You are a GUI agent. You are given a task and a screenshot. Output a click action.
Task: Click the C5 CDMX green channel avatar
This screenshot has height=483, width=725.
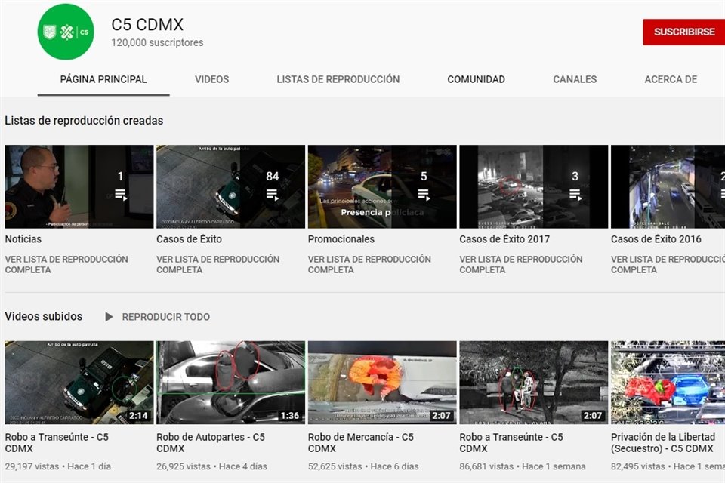[x=66, y=32]
